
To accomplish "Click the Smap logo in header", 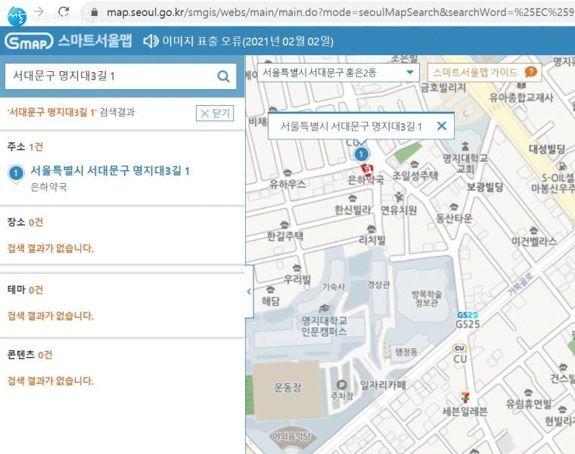I will pyautogui.click(x=28, y=41).
